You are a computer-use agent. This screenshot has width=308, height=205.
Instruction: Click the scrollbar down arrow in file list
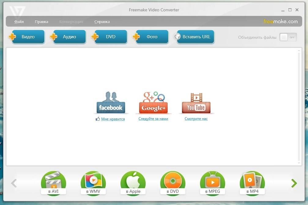pos(299,163)
